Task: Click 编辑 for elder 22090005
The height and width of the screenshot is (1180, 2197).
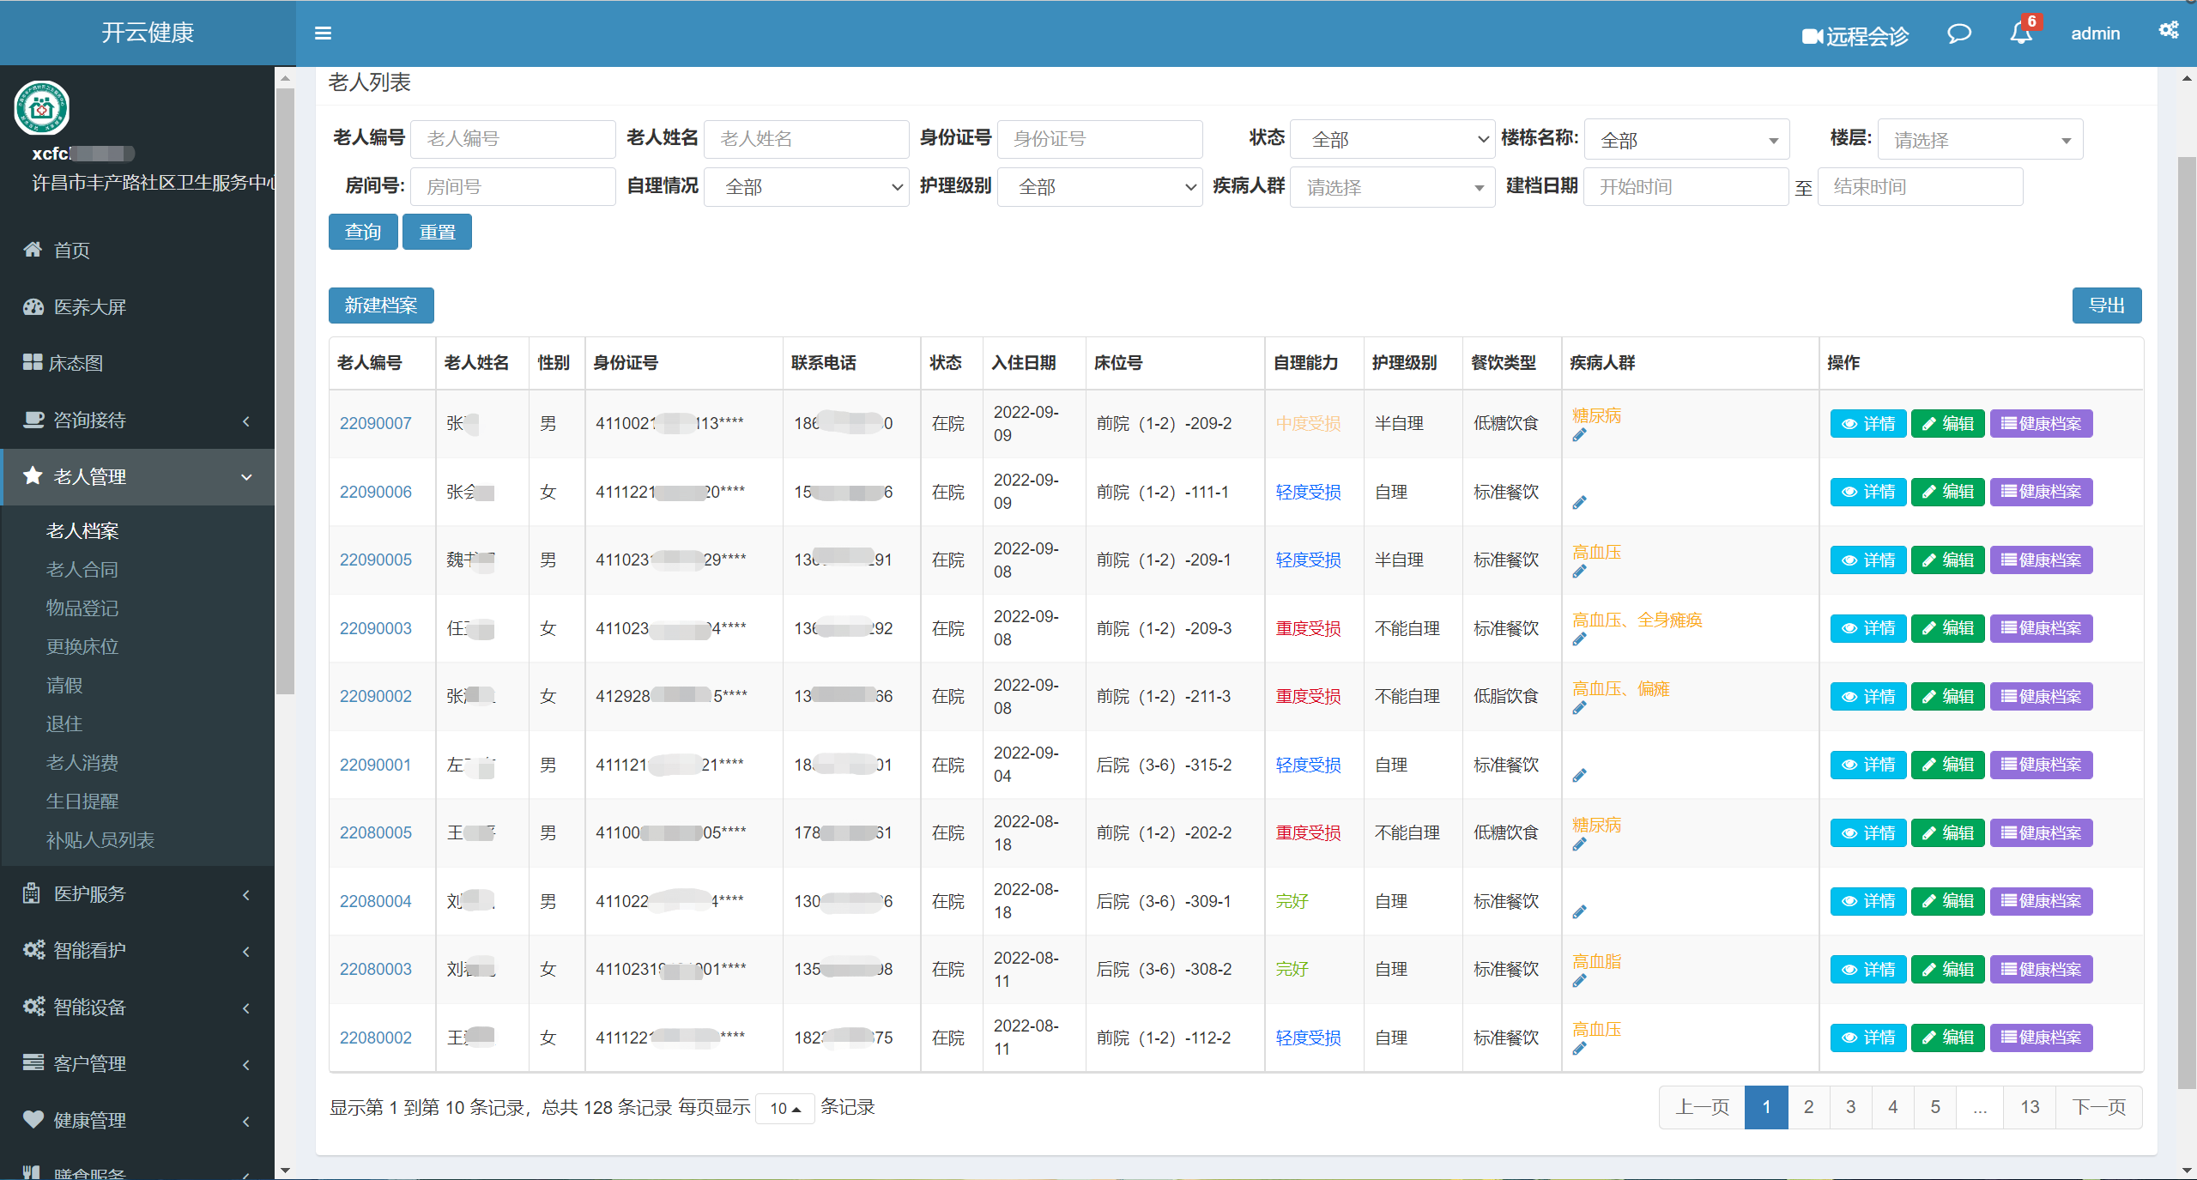Action: pos(1948,560)
